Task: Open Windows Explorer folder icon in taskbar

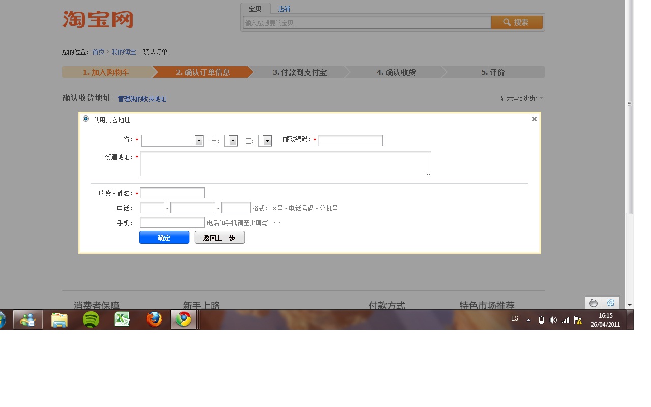Action: click(x=60, y=319)
